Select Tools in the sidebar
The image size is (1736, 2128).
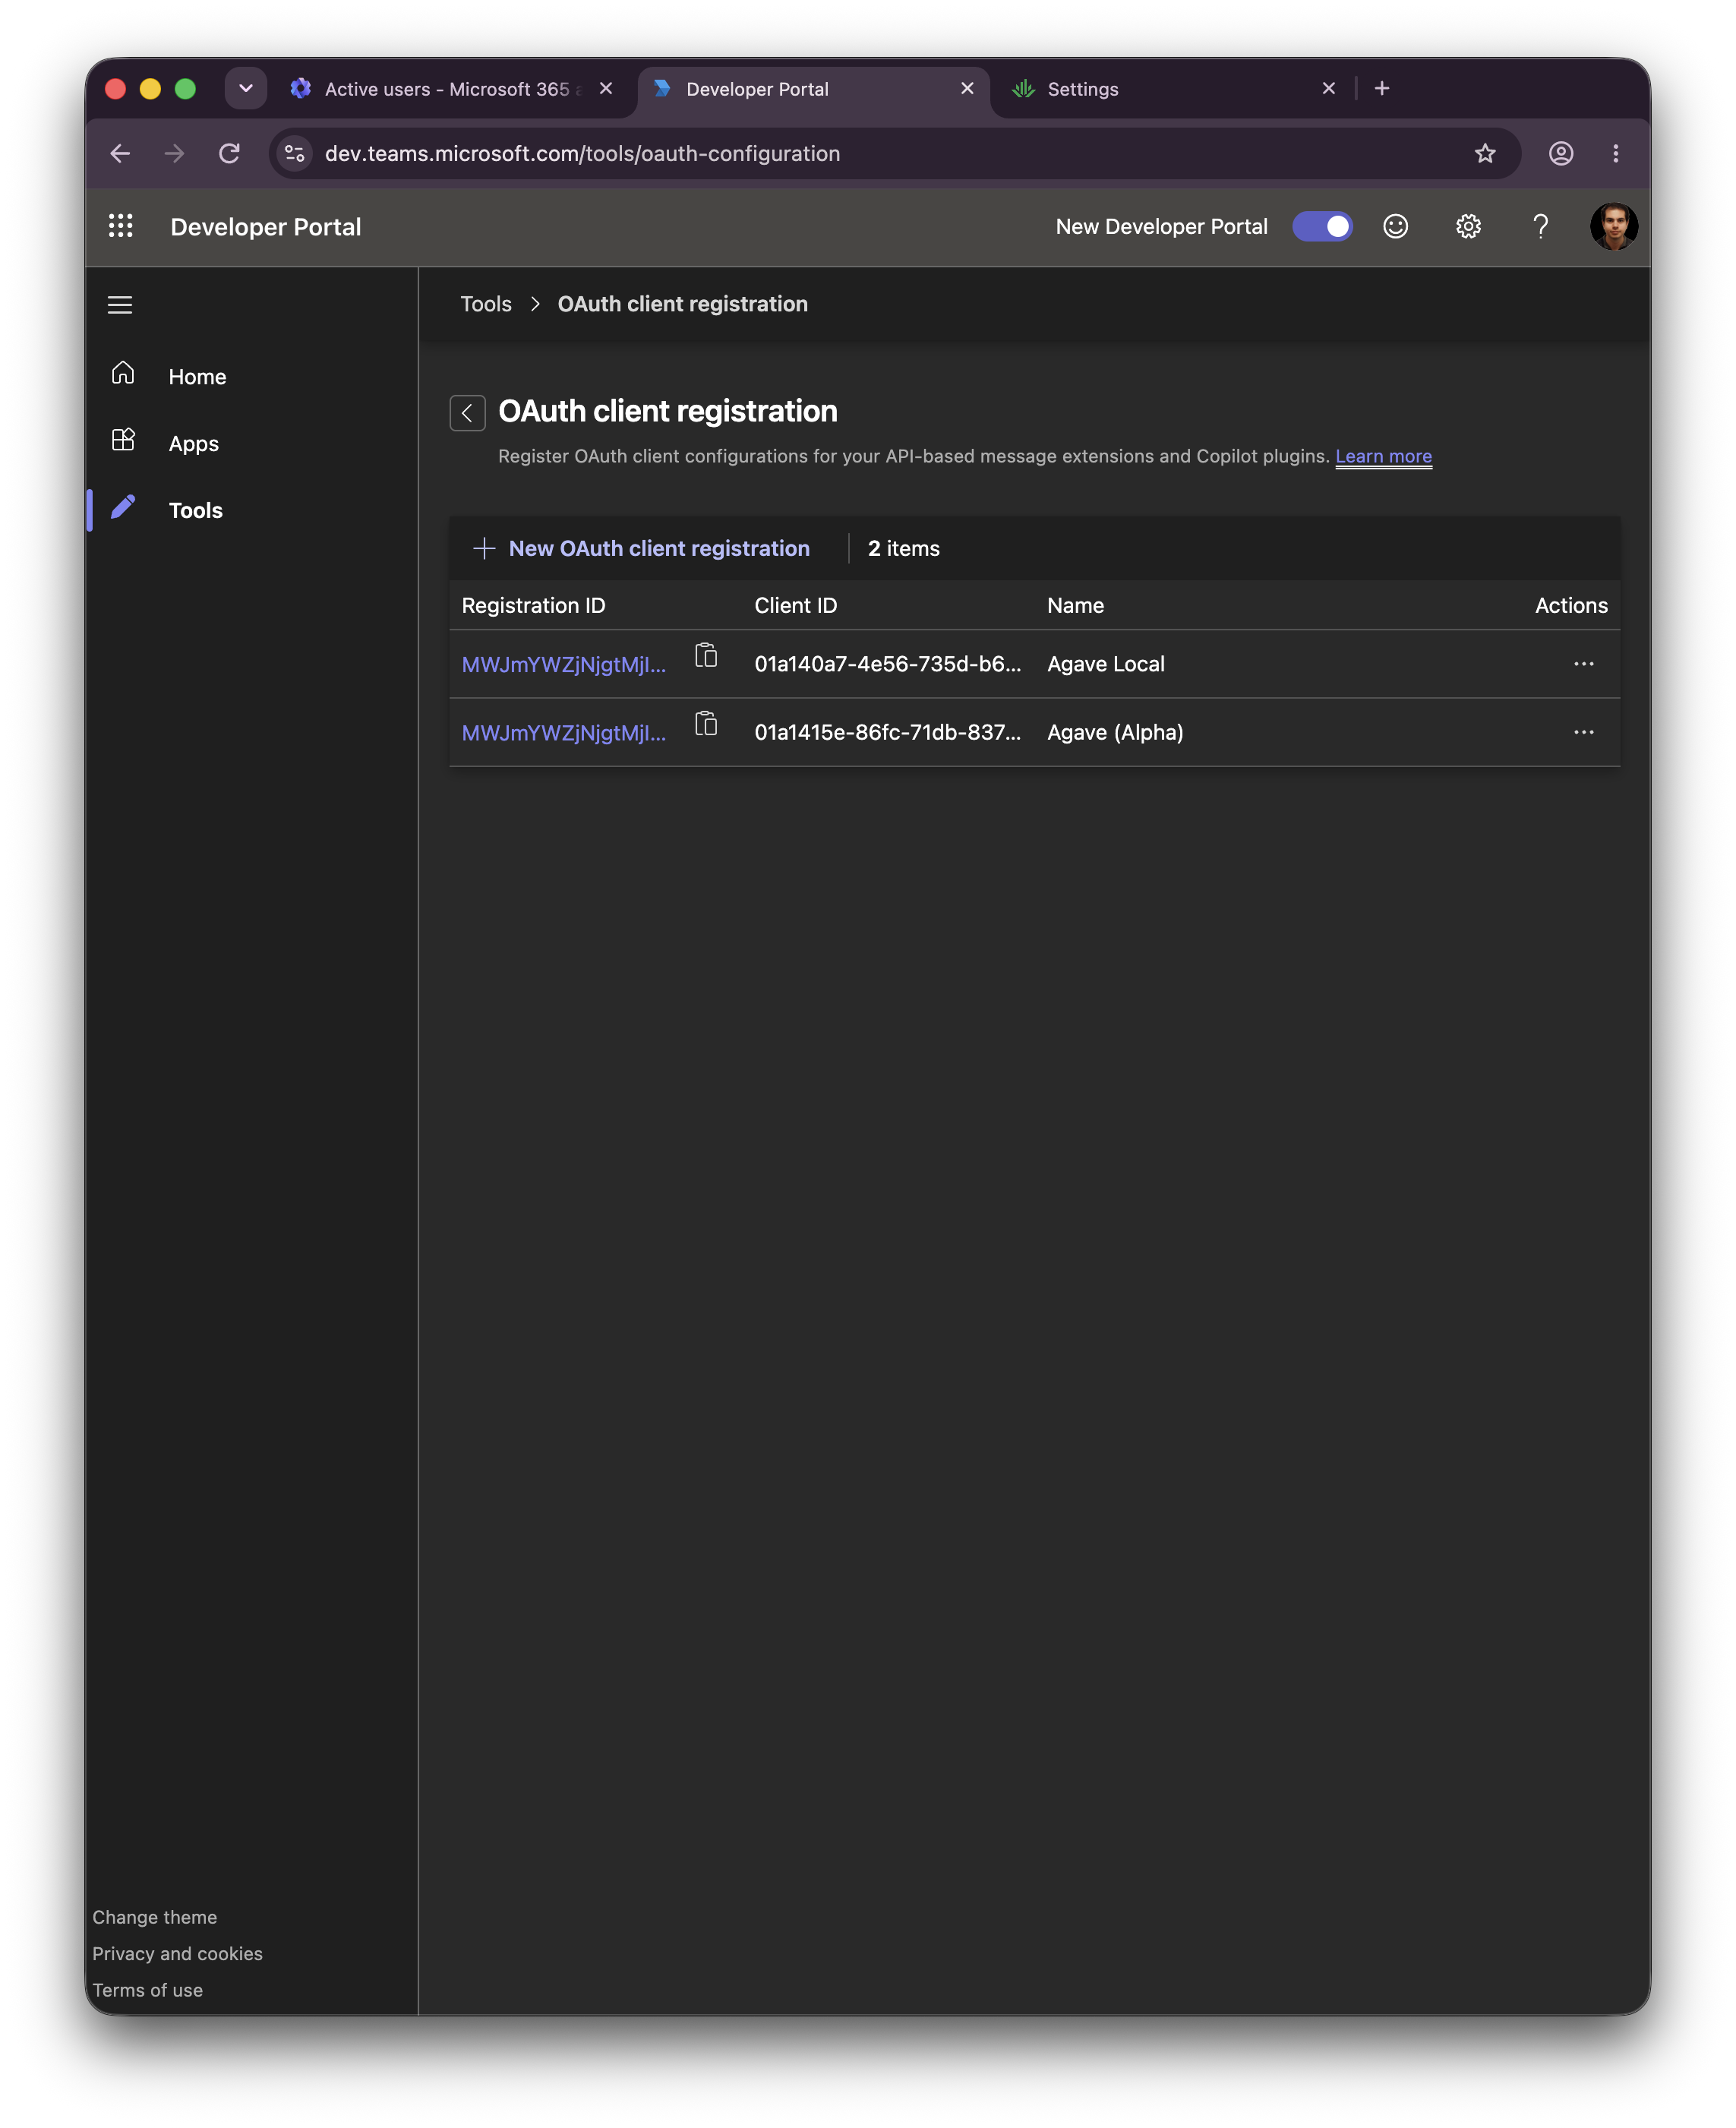point(196,510)
